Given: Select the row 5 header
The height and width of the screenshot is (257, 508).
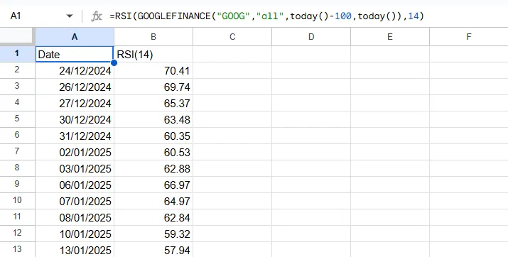Looking at the screenshot, I should (17, 119).
